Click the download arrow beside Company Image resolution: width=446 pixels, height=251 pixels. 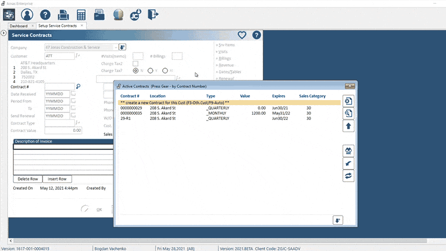tap(122, 47)
